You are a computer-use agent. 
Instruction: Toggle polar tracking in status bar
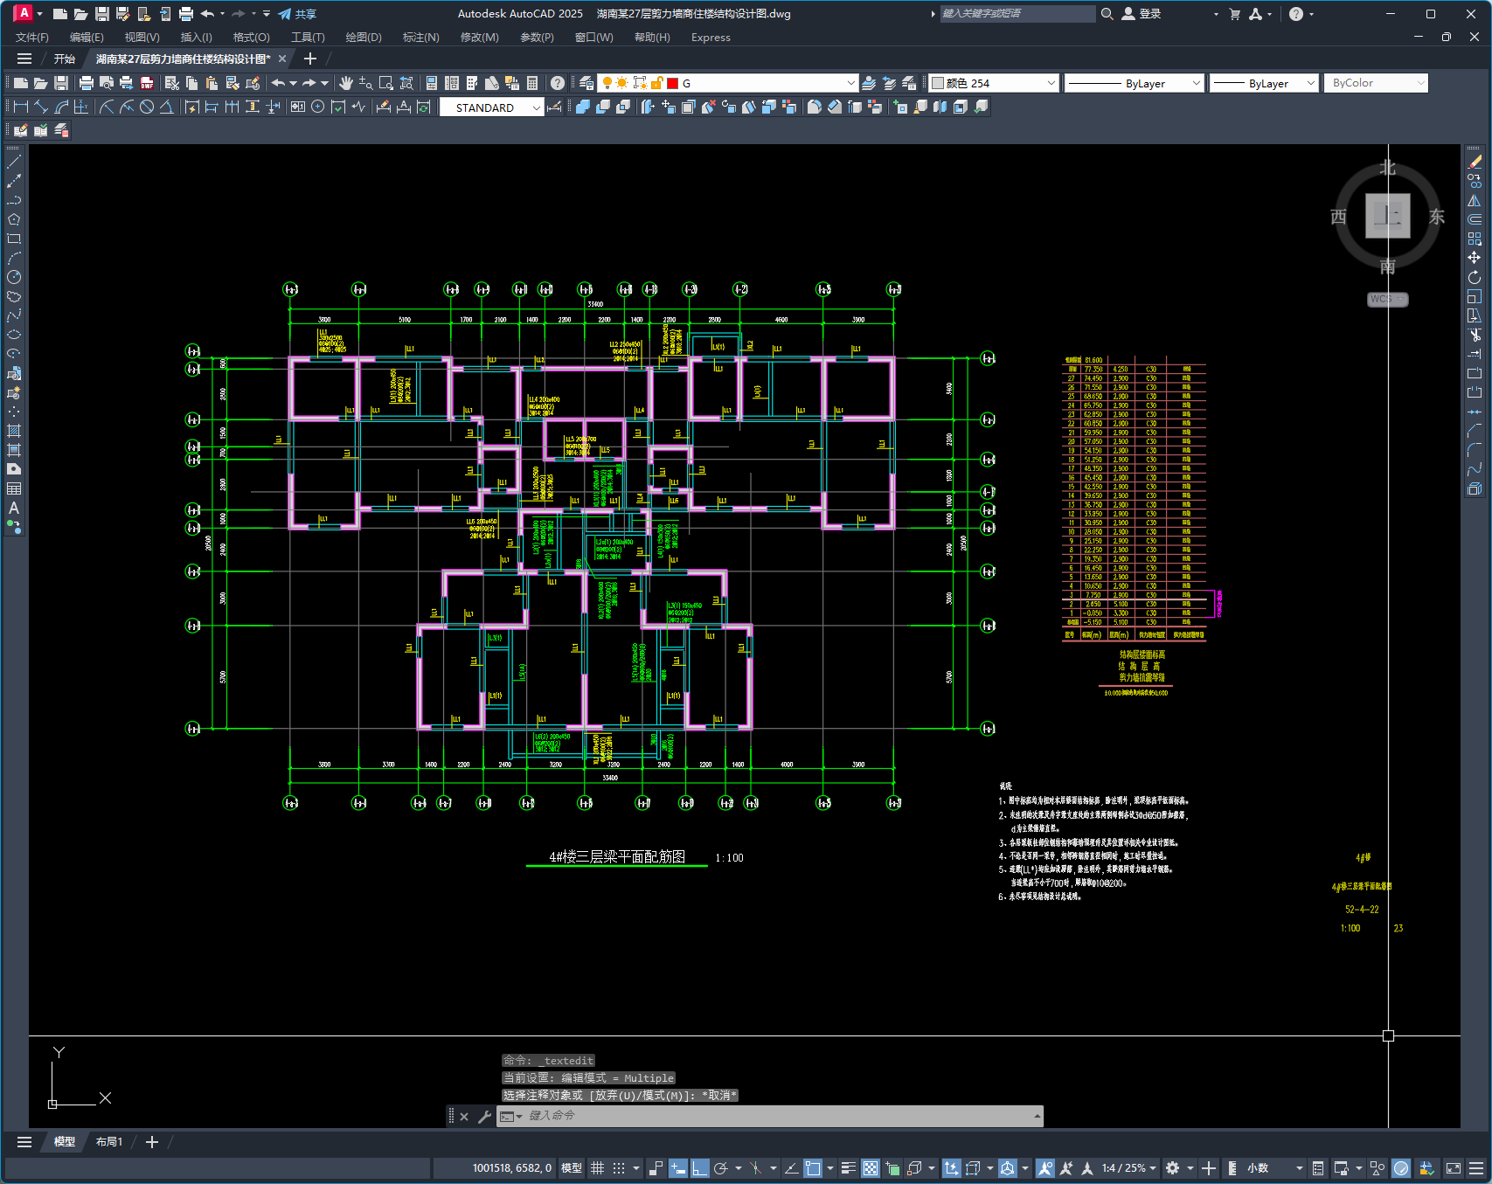721,1168
